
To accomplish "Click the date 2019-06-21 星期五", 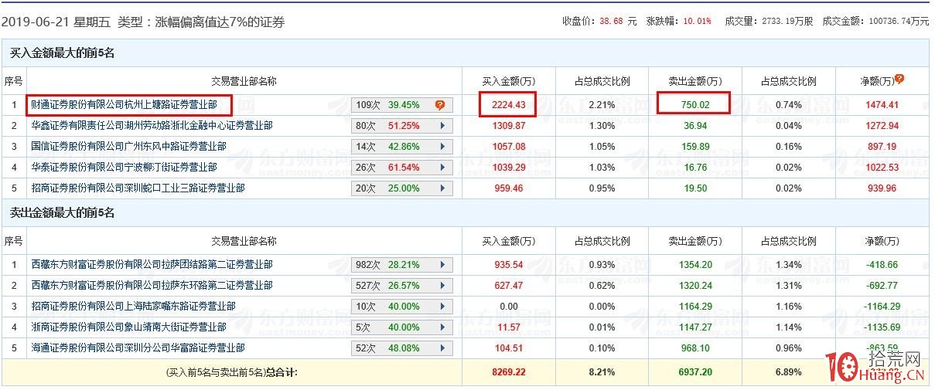I will [x=56, y=22].
